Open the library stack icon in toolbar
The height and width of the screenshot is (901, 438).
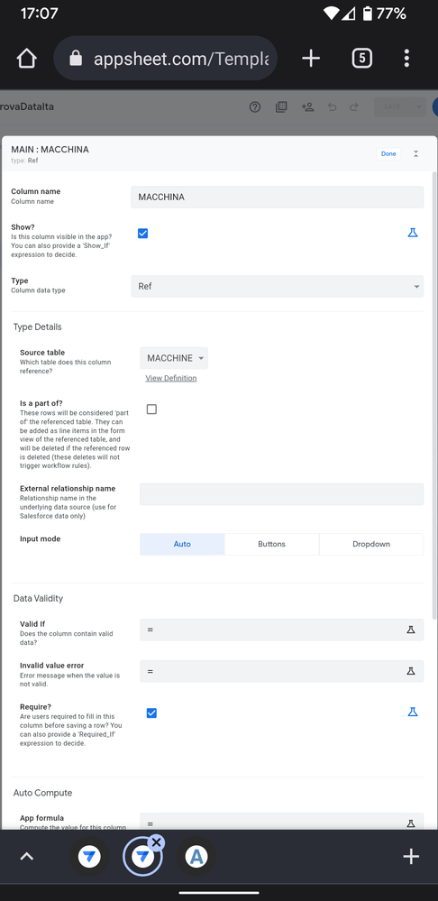click(x=281, y=107)
